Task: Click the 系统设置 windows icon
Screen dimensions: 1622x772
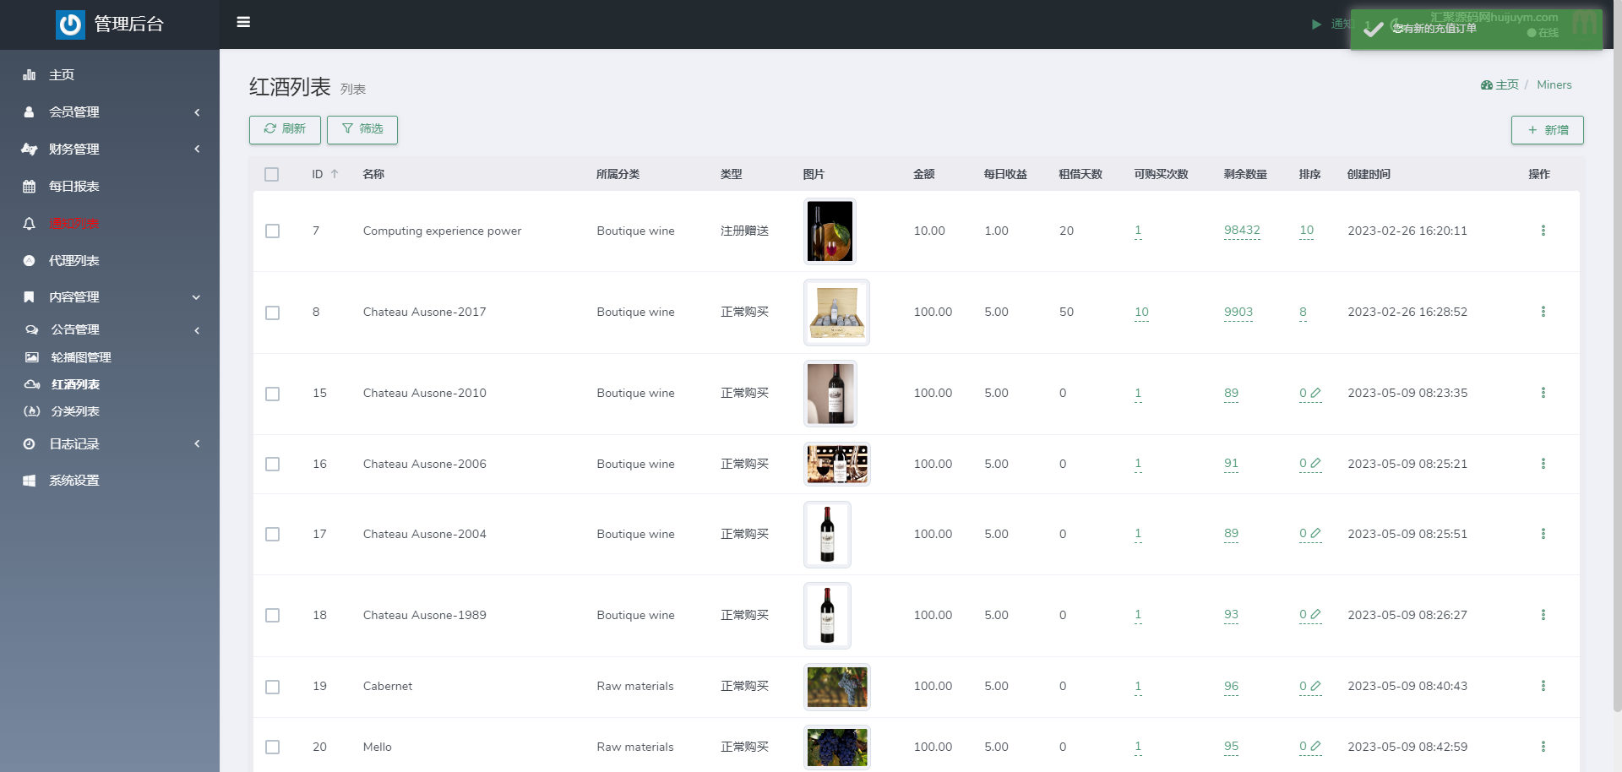Action: tap(29, 481)
